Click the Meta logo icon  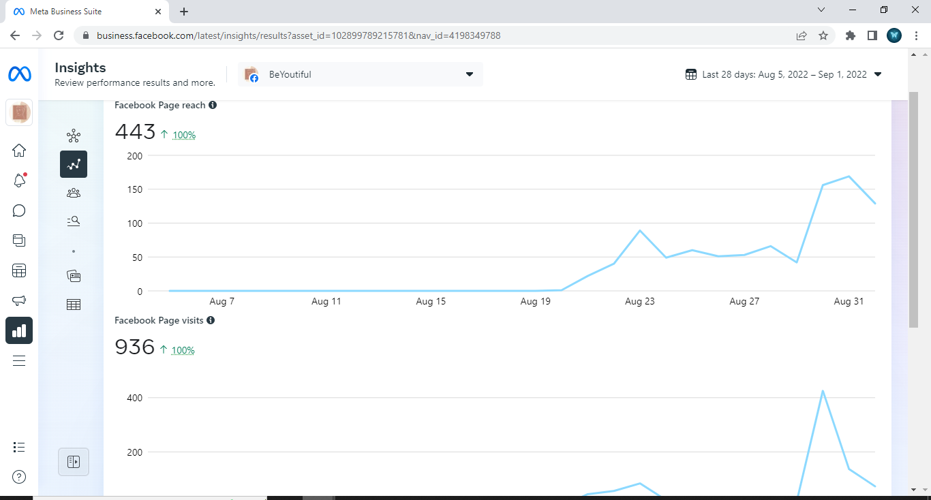19,74
